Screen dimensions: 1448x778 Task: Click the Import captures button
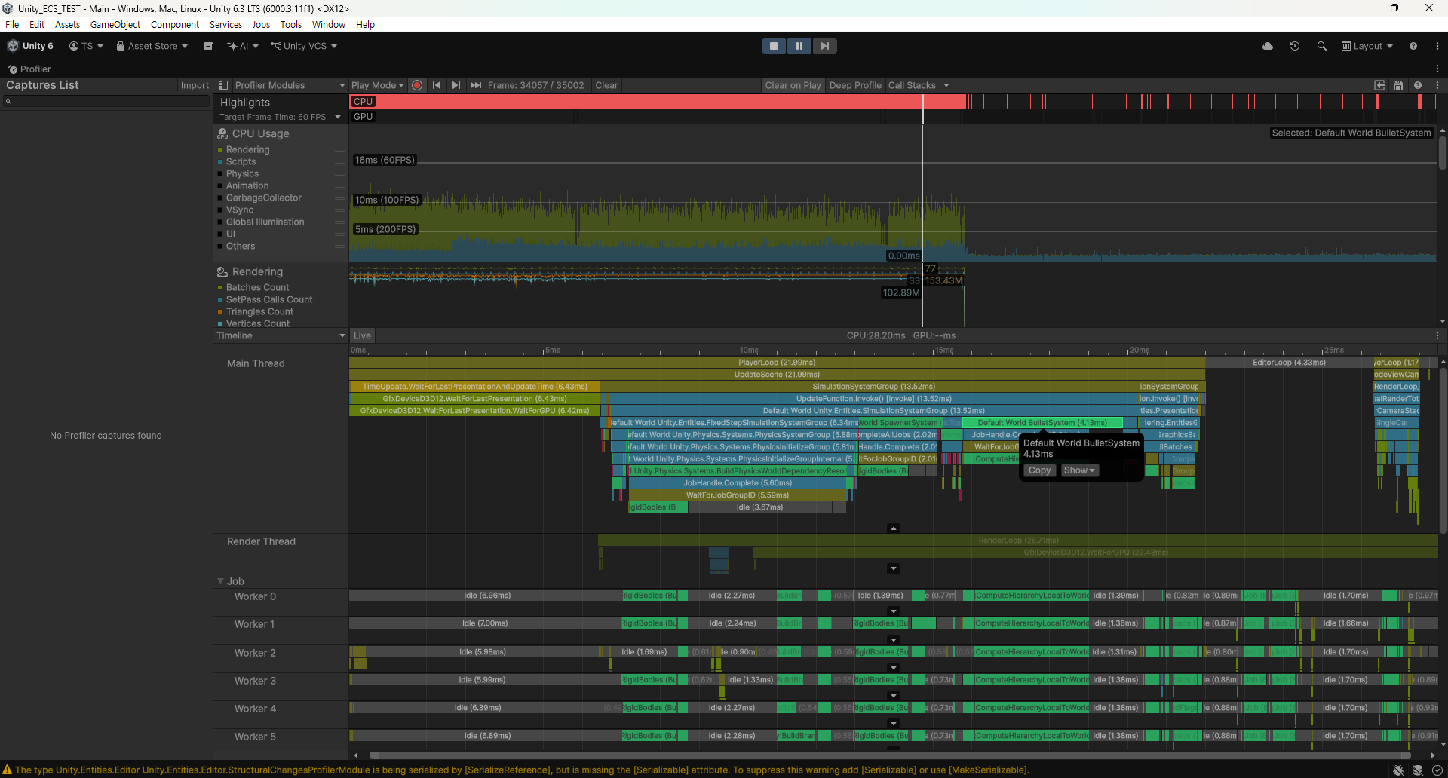pyautogui.click(x=195, y=85)
